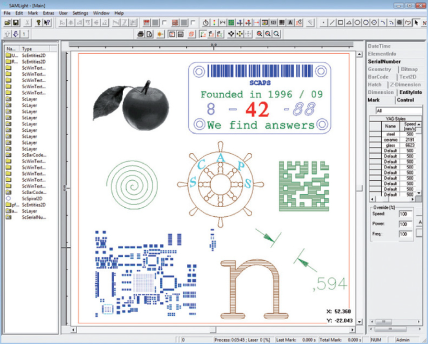This screenshot has height=344, width=428.
Task: Open the Help menu
Action: [119, 13]
